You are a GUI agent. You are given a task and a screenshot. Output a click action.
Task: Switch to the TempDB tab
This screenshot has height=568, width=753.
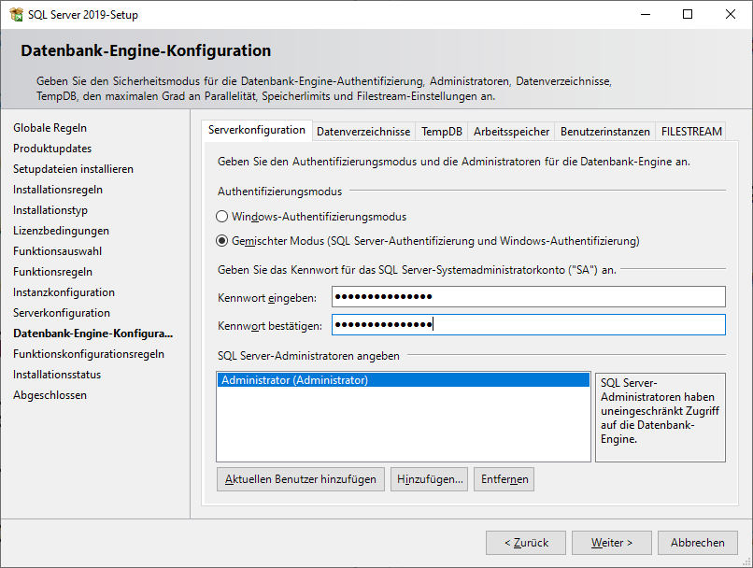(442, 132)
